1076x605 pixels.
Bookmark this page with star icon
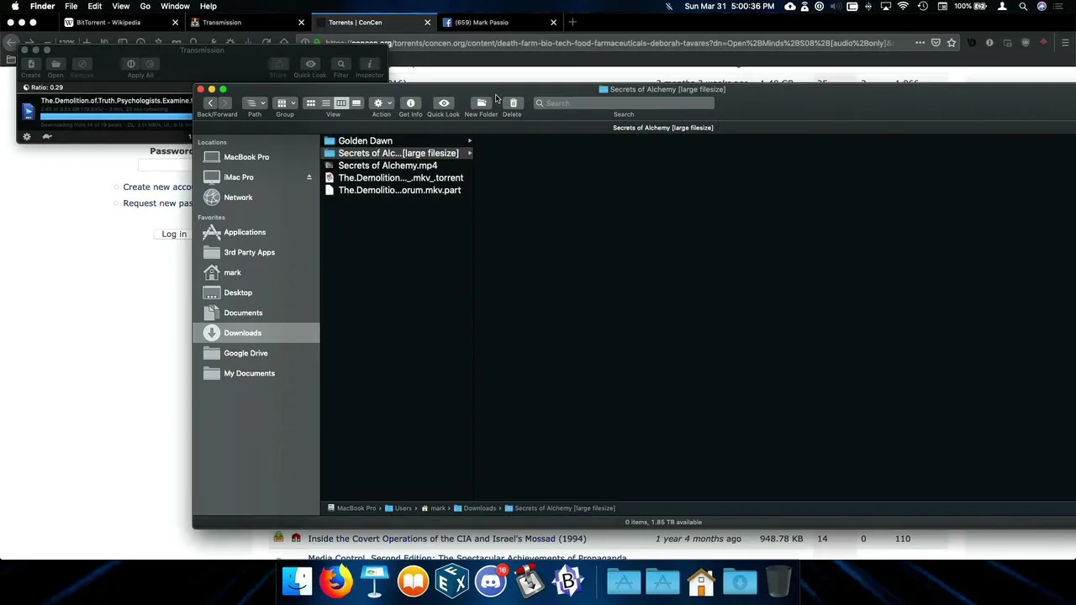(952, 43)
